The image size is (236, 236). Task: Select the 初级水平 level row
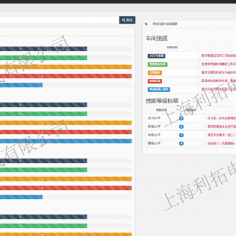coord(191,127)
